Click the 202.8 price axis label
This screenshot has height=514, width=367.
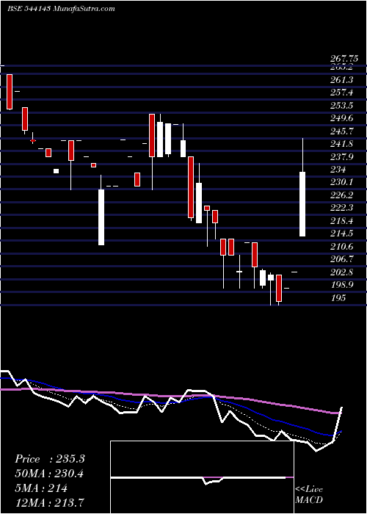342,272
